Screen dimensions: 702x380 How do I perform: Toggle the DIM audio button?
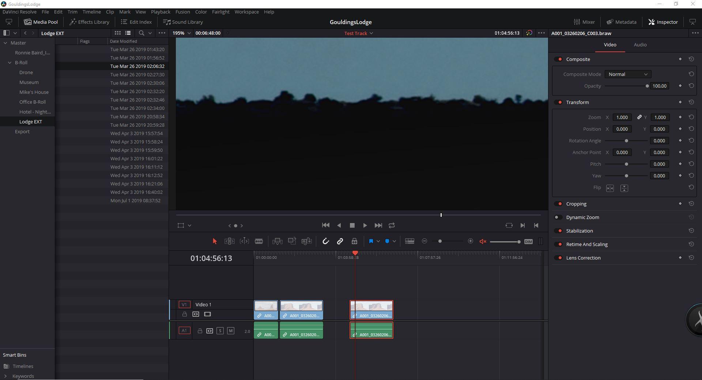click(528, 242)
